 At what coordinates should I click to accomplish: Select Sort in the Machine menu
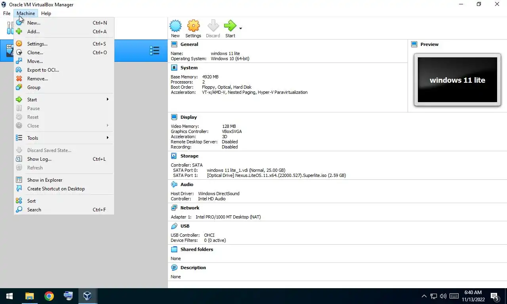click(x=64, y=201)
